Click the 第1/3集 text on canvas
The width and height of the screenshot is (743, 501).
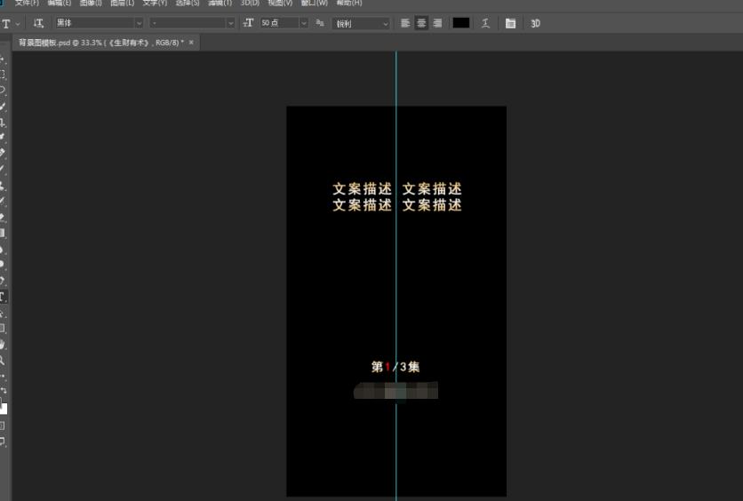[395, 367]
